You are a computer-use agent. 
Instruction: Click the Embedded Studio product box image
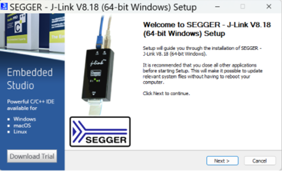32,32
